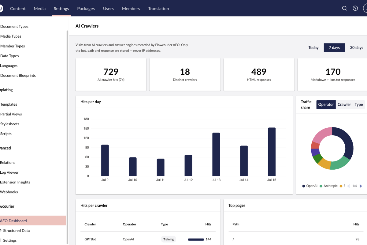Switch traffic share to Operator

tap(326, 104)
